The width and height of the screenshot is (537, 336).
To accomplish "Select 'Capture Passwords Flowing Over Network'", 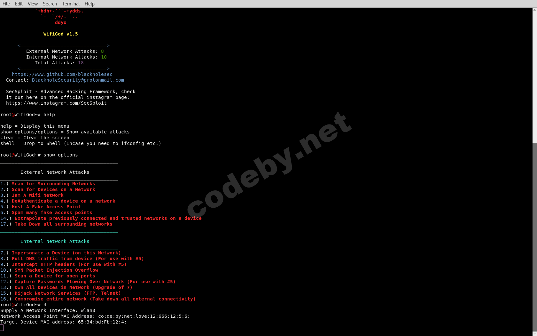I will pyautogui.click(x=88, y=282).
